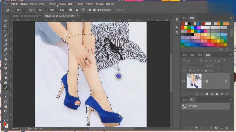The image size is (236, 132).
Task: Hide the 背景 layer with eye icon
Action: (x=184, y=81)
